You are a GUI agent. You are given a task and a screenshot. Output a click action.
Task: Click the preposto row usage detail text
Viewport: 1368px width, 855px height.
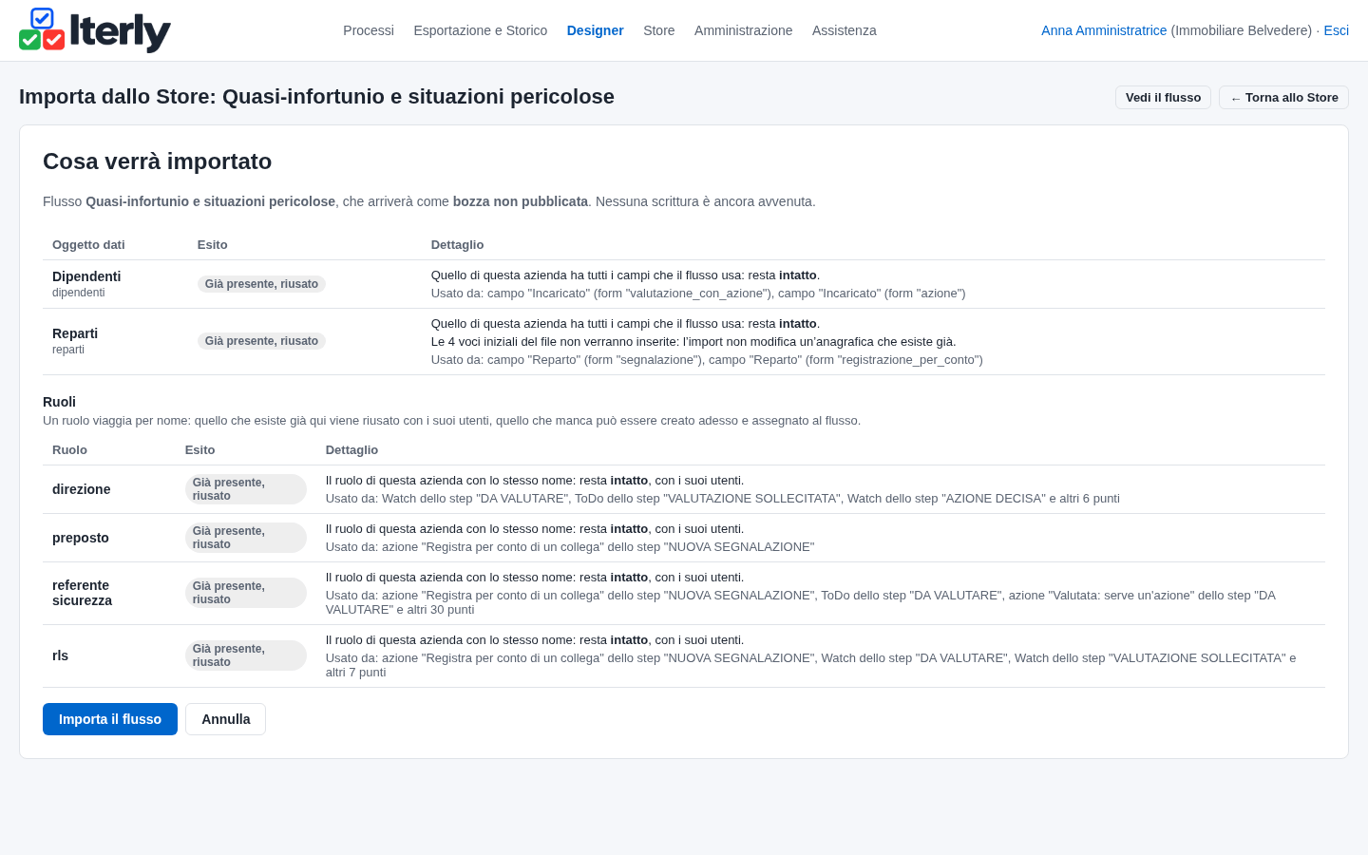coord(570,547)
